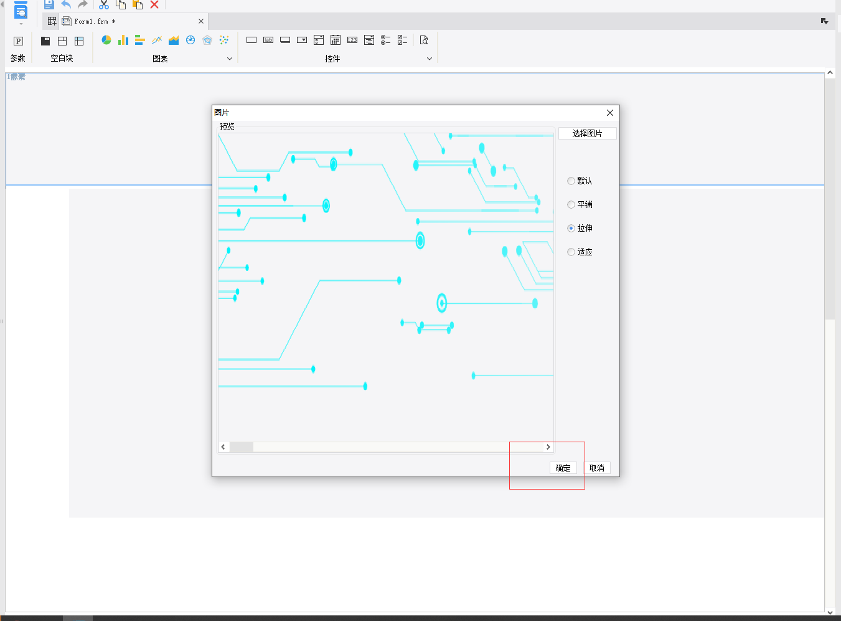
Task: Add a number input widget
Action: (352, 40)
